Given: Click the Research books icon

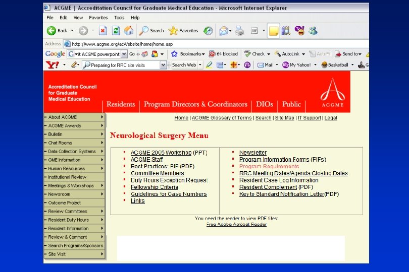Looking at the screenshot, I should [x=286, y=31].
